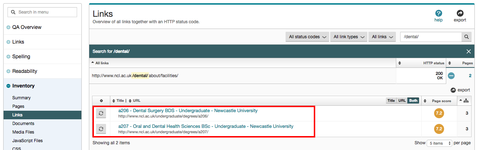The image size is (478, 150).
Task: Open Summary under Inventory
Action: pyautogui.click(x=21, y=98)
